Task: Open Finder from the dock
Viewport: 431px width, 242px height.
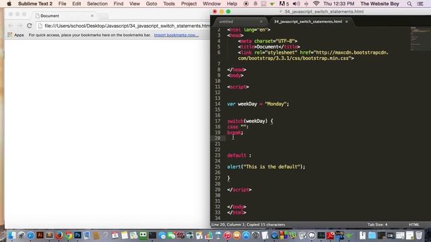Action: pos(12,235)
